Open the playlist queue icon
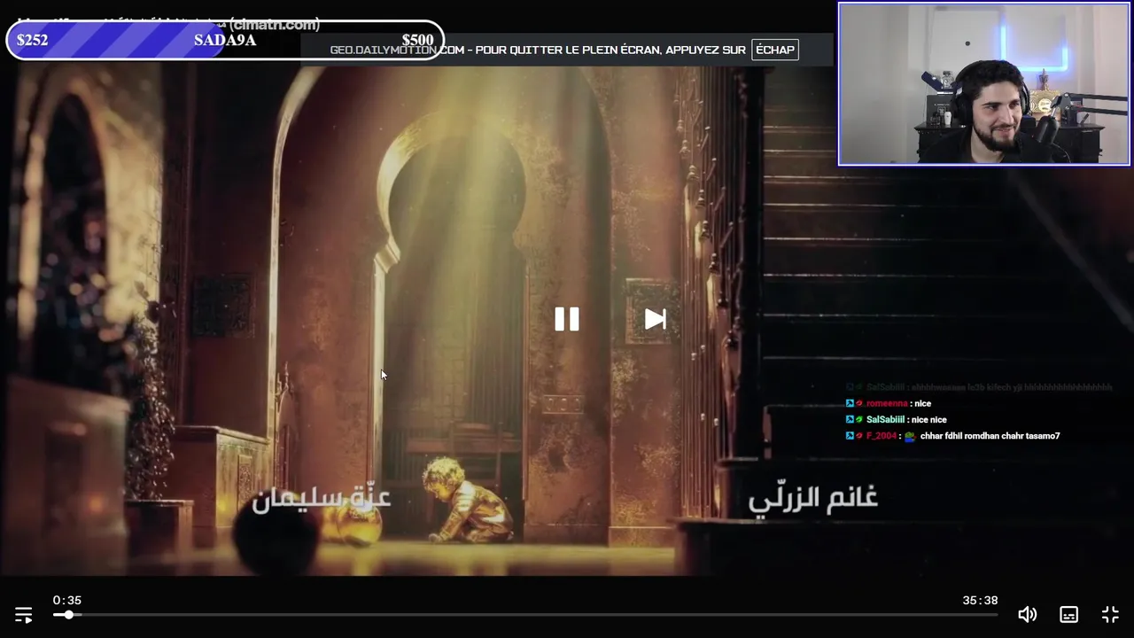Image resolution: width=1134 pixels, height=638 pixels. [23, 614]
